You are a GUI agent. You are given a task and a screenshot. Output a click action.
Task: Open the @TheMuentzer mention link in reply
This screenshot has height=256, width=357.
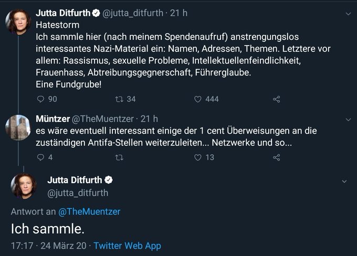[x=89, y=211]
